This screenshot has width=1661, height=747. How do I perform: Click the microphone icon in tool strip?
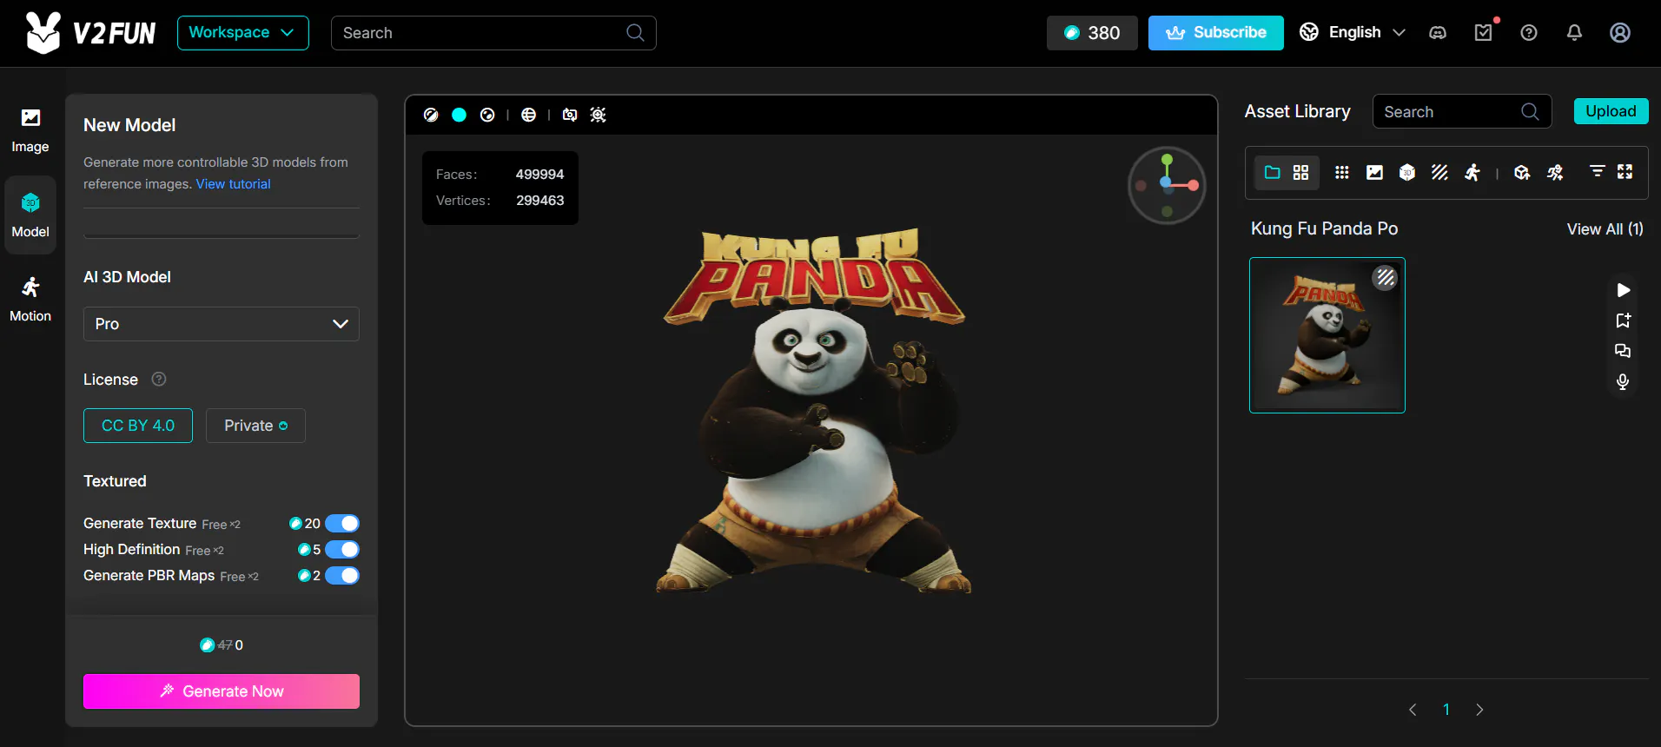pos(1623,381)
